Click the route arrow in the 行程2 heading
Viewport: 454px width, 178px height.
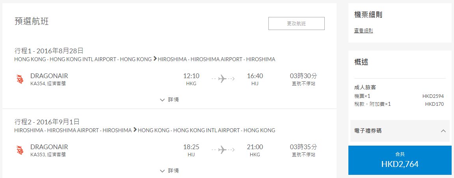[x=135, y=130]
